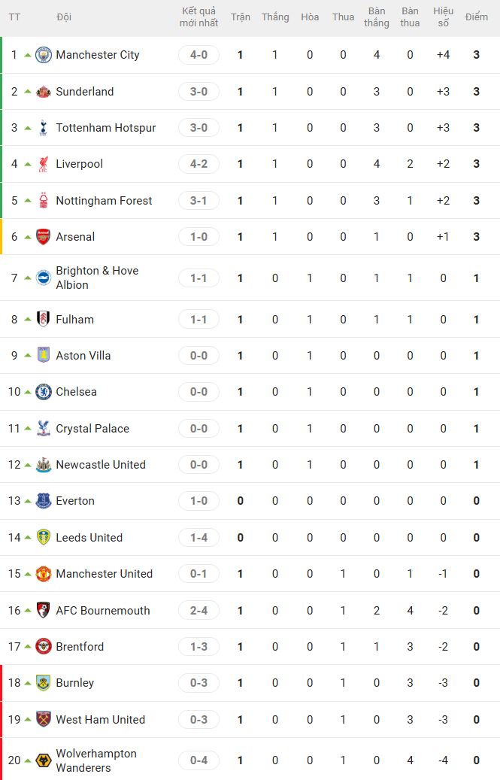Open Leeds United's 1-4 result pill
Screen dimensions: 500x780
point(198,538)
